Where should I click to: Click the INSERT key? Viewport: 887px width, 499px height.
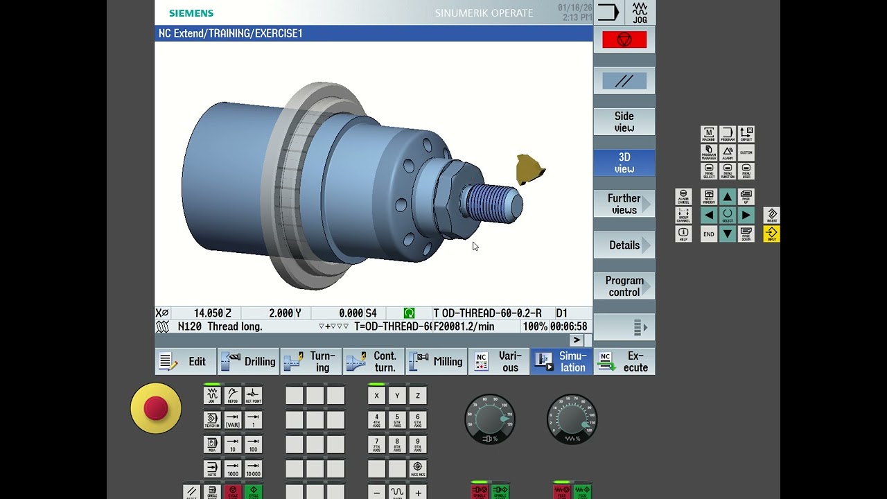click(772, 216)
